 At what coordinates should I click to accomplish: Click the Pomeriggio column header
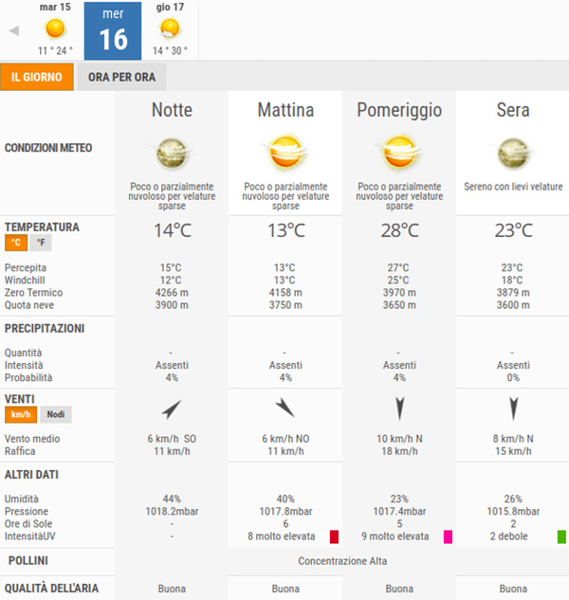399,111
